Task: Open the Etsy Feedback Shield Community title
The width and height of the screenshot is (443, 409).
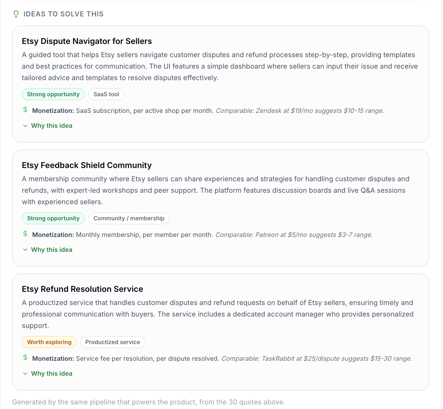Action: 87,165
